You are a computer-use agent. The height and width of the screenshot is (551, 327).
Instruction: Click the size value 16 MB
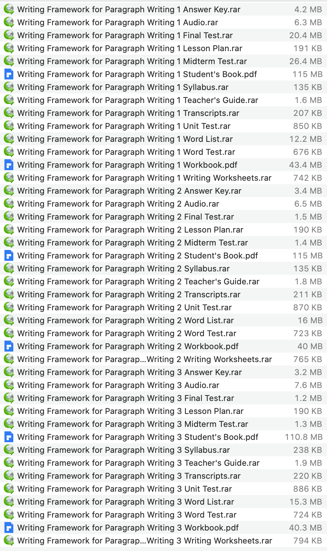310,320
